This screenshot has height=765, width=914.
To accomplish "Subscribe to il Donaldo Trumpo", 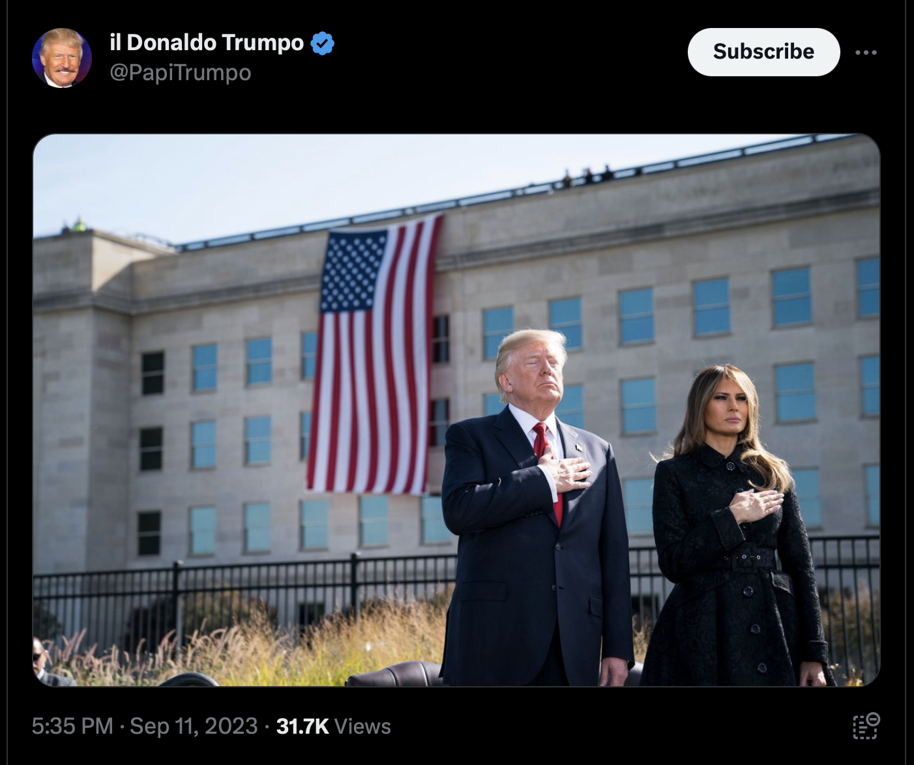I will click(763, 51).
